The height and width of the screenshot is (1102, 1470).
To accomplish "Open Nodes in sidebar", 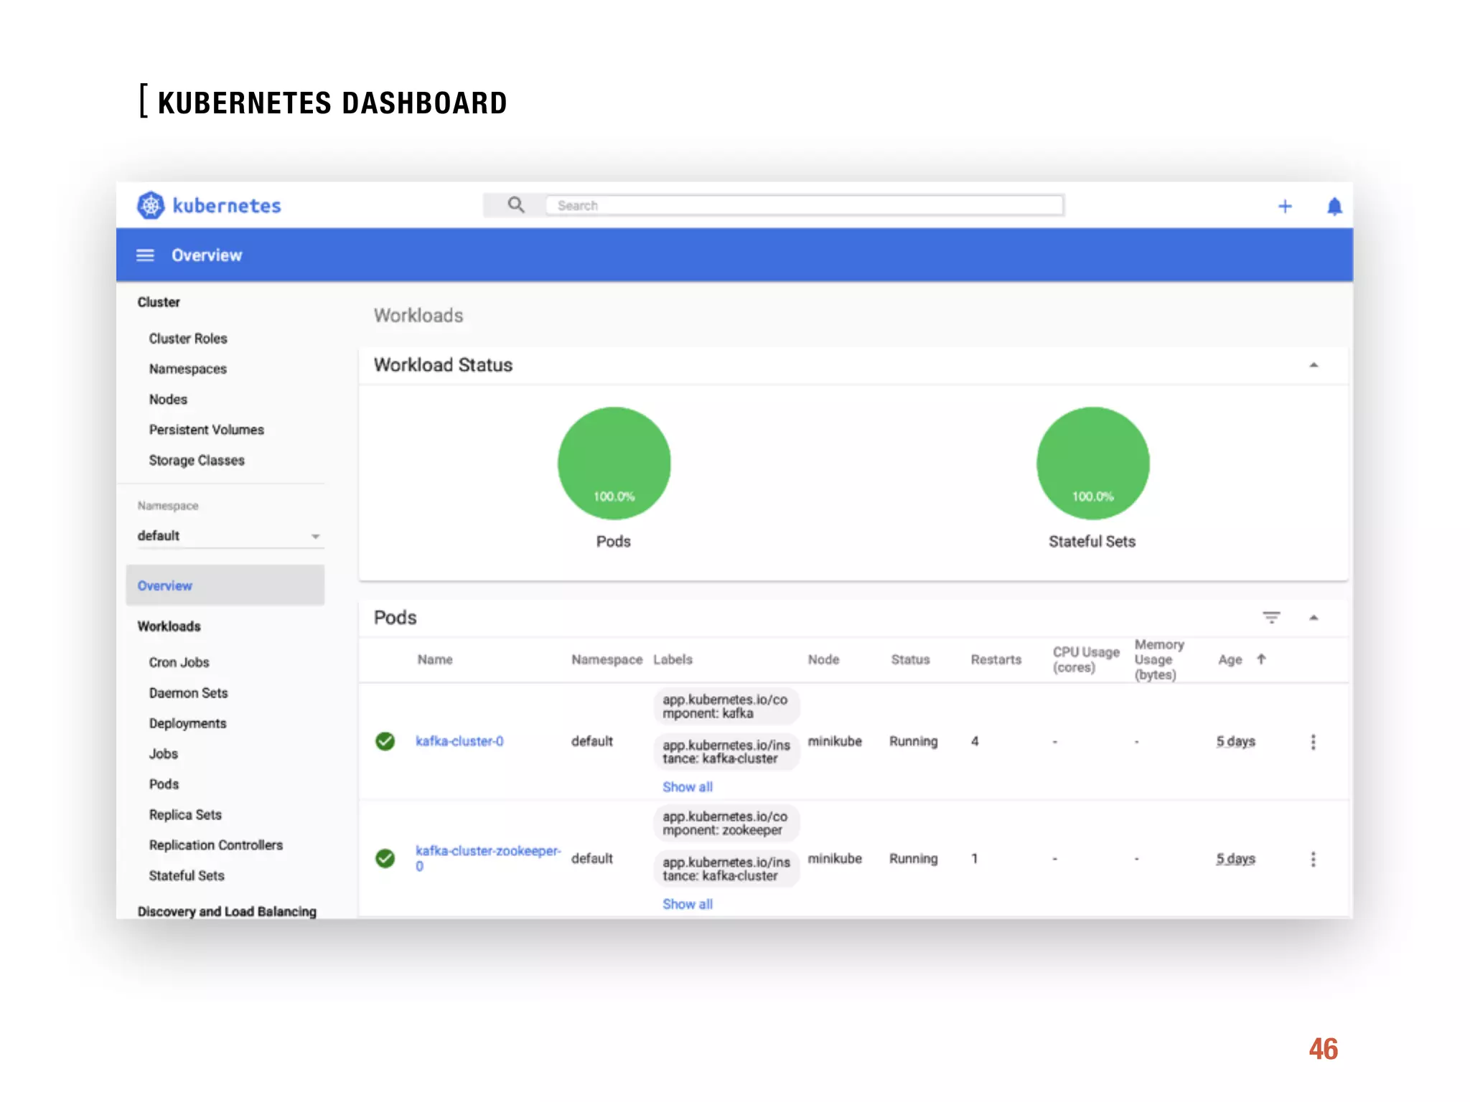I will (x=168, y=400).
